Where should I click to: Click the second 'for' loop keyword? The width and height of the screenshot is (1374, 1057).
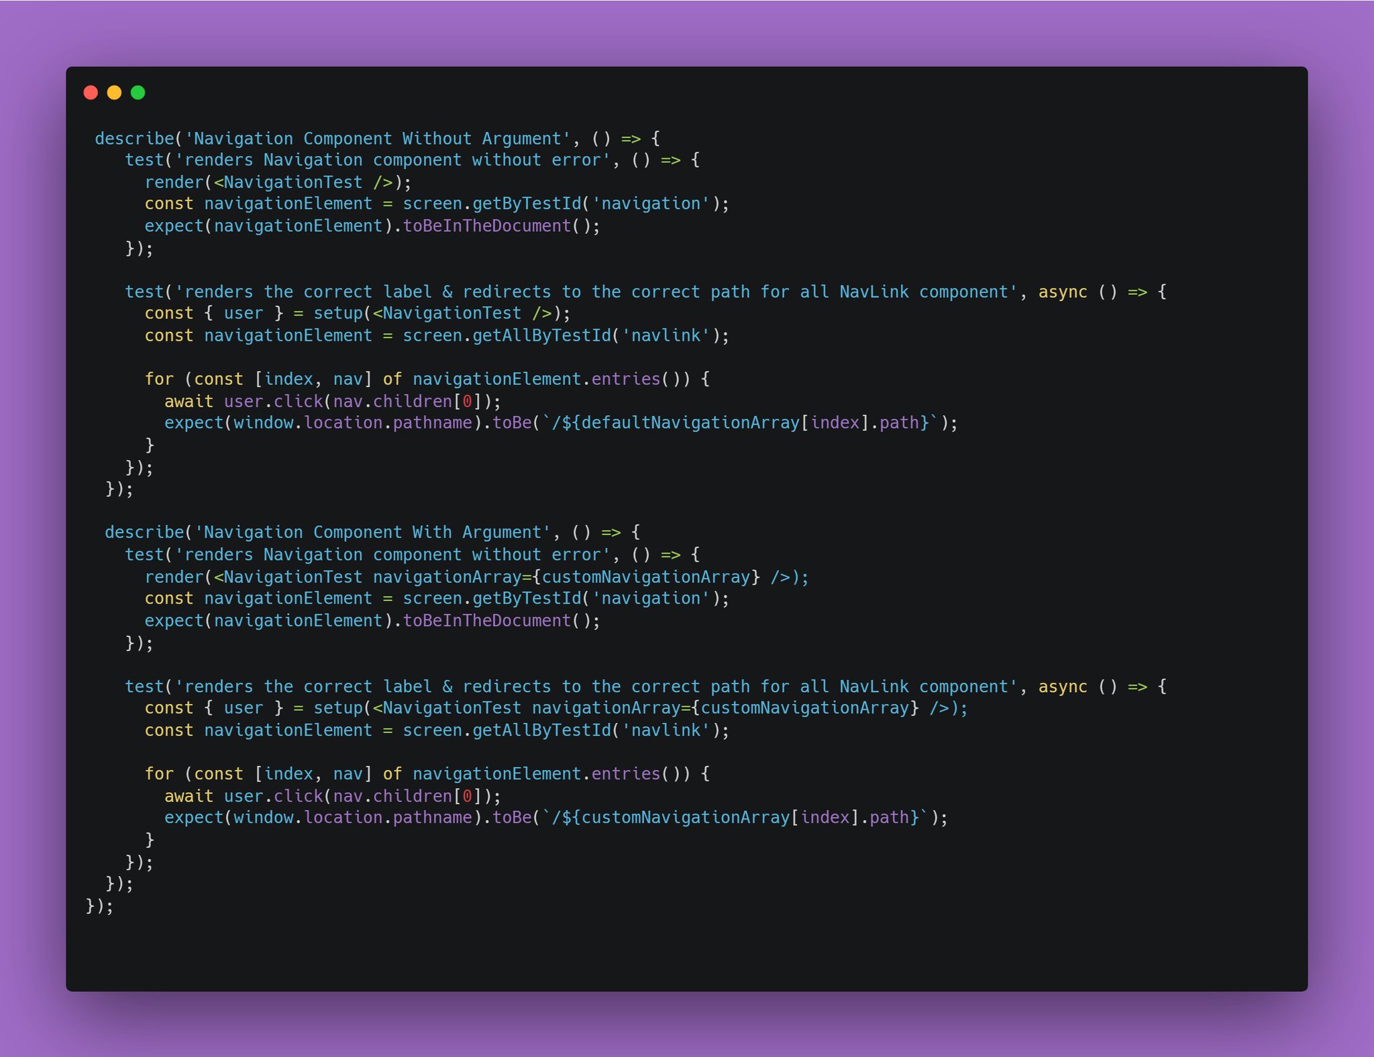click(159, 774)
